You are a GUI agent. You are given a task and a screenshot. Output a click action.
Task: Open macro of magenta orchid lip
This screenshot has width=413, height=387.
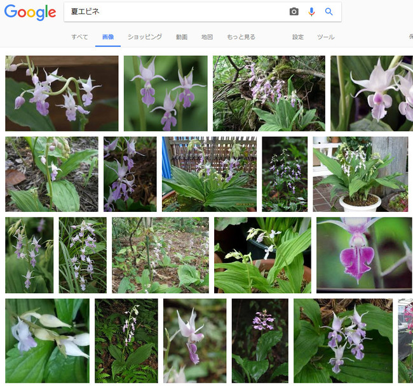tap(364, 255)
